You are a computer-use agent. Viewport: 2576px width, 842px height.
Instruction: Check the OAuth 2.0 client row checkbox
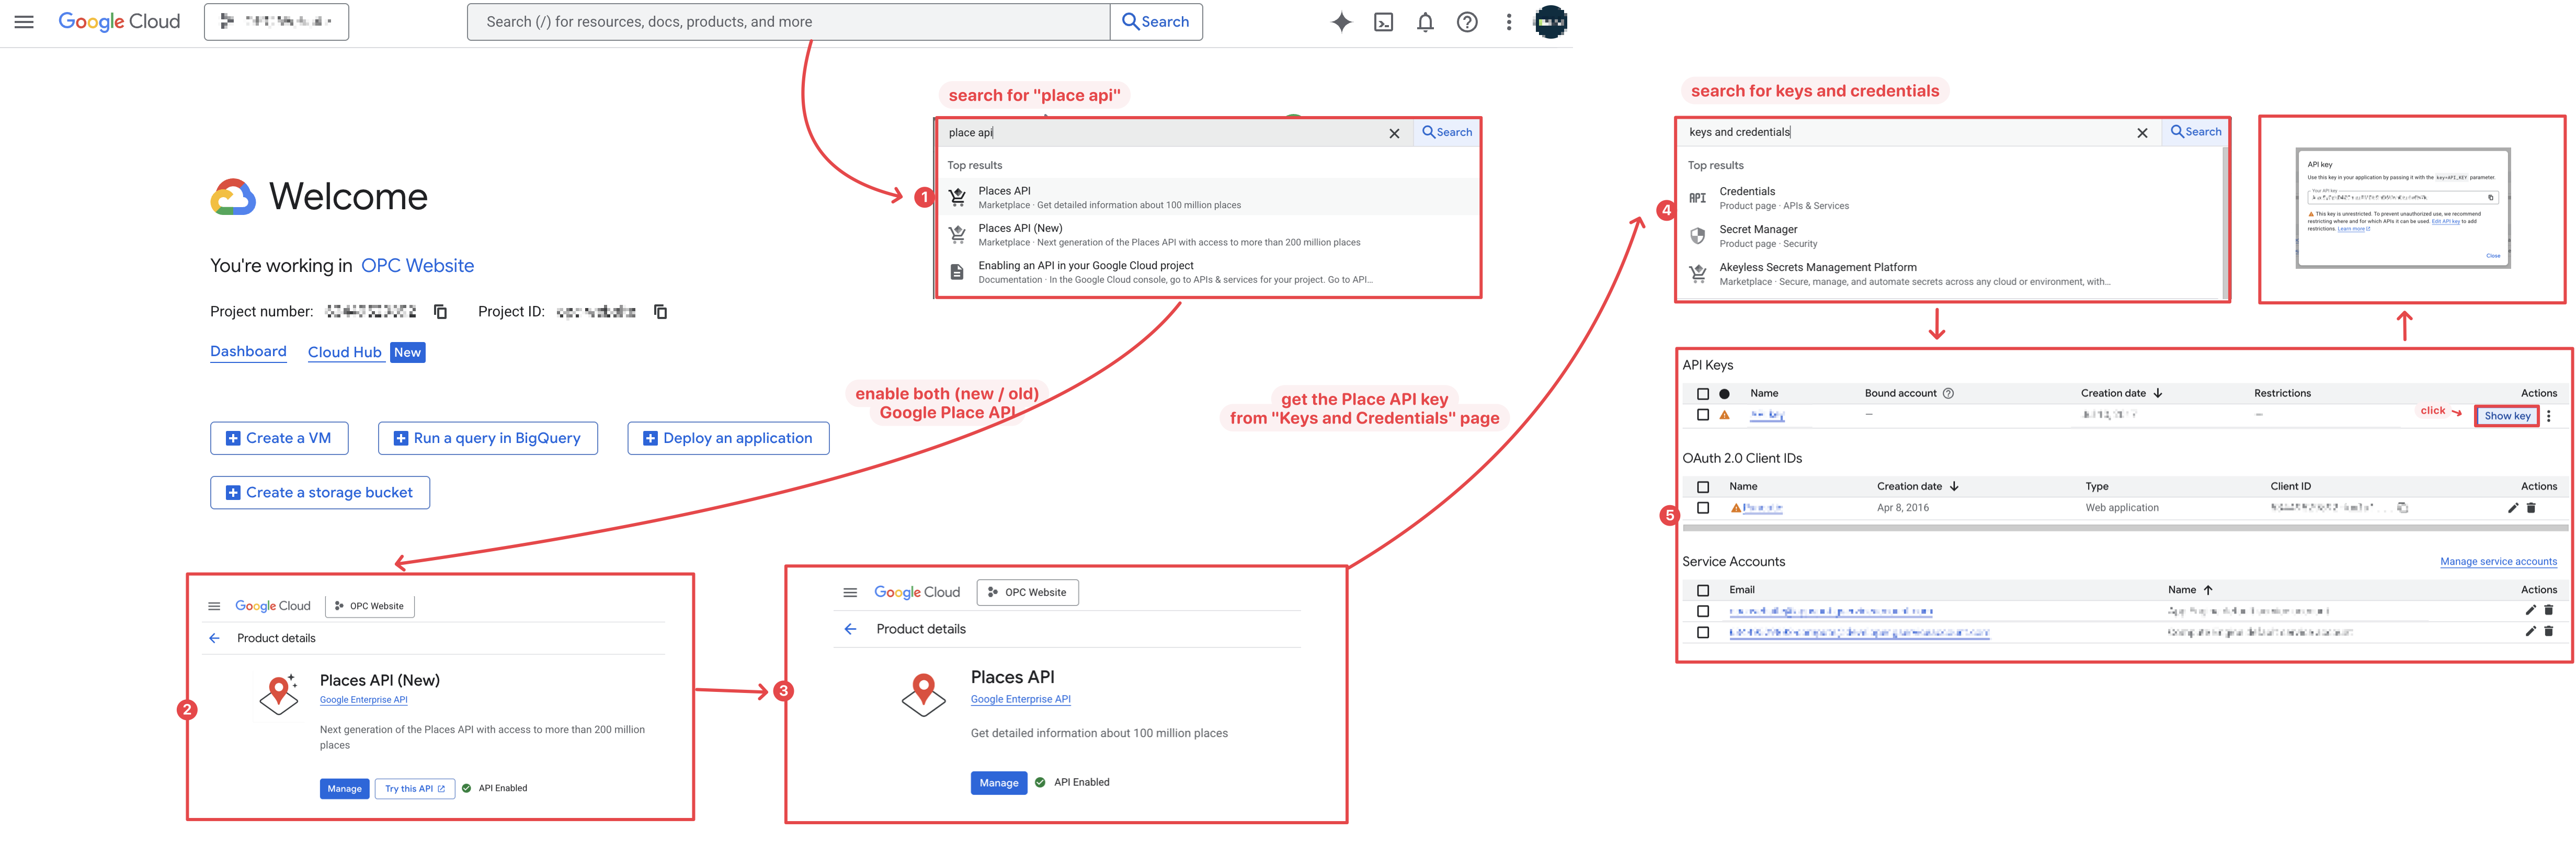[1703, 508]
